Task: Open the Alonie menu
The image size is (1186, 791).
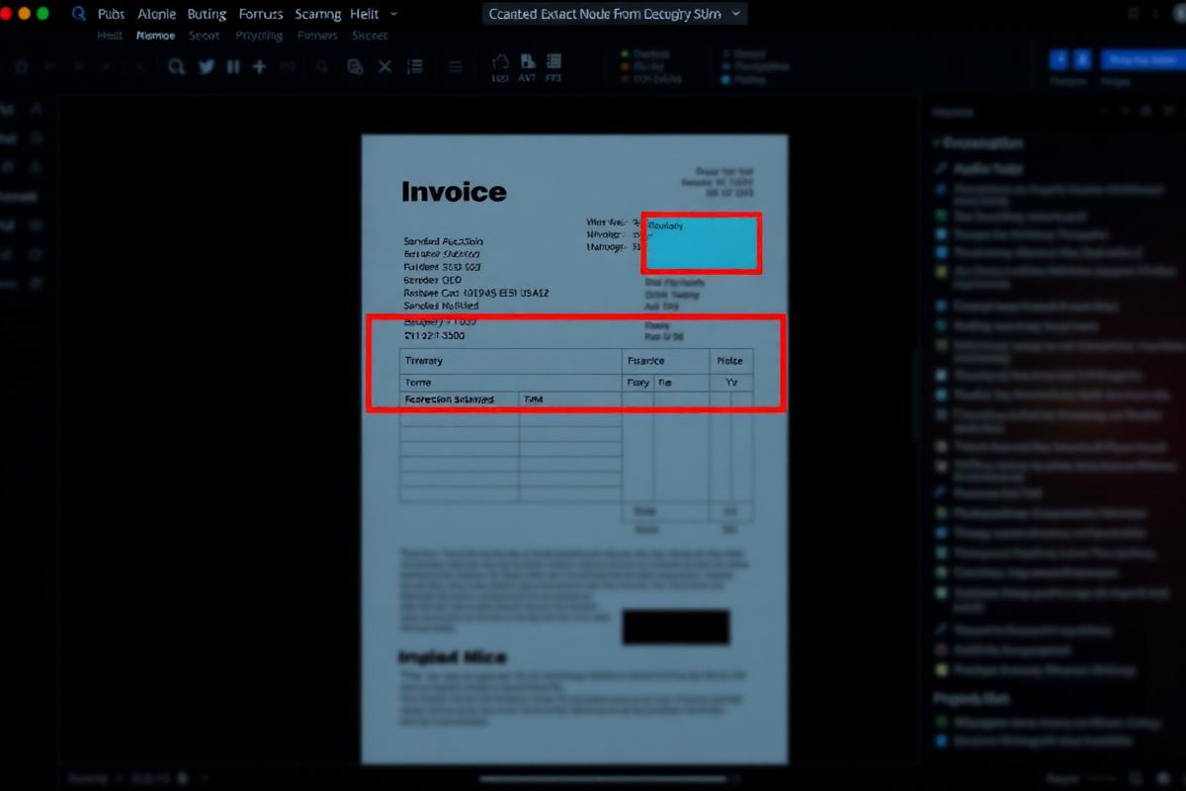Action: (x=156, y=14)
